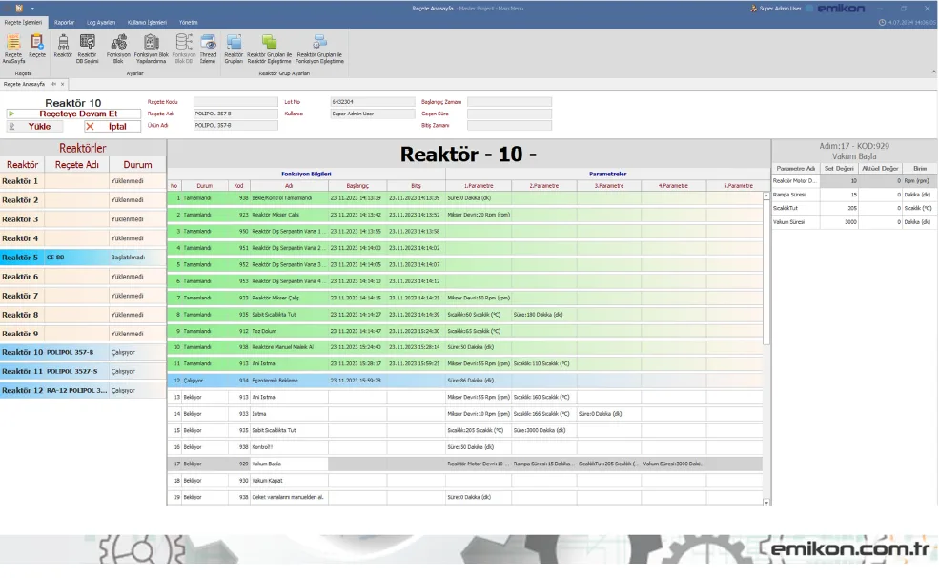This screenshot has width=939, height=578.
Task: Click the Reçete Kodu input field
Action: coord(235,102)
